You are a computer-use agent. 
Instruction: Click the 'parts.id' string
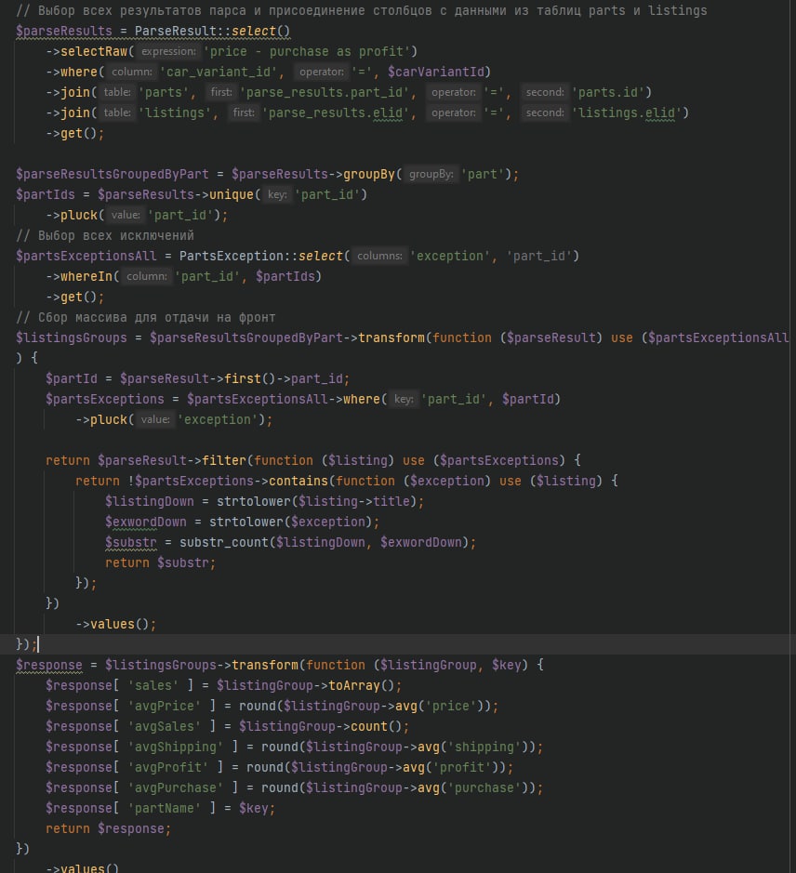pos(608,92)
